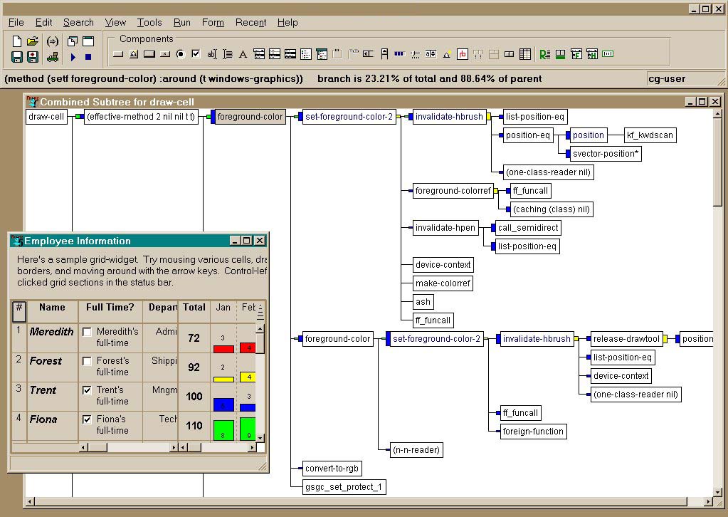Image resolution: width=728 pixels, height=517 pixels.
Task: Click the red bar in Meredith's Jan cell
Action: click(x=223, y=349)
